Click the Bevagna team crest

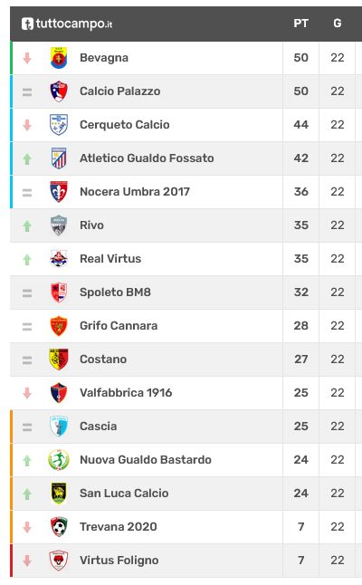tap(59, 58)
